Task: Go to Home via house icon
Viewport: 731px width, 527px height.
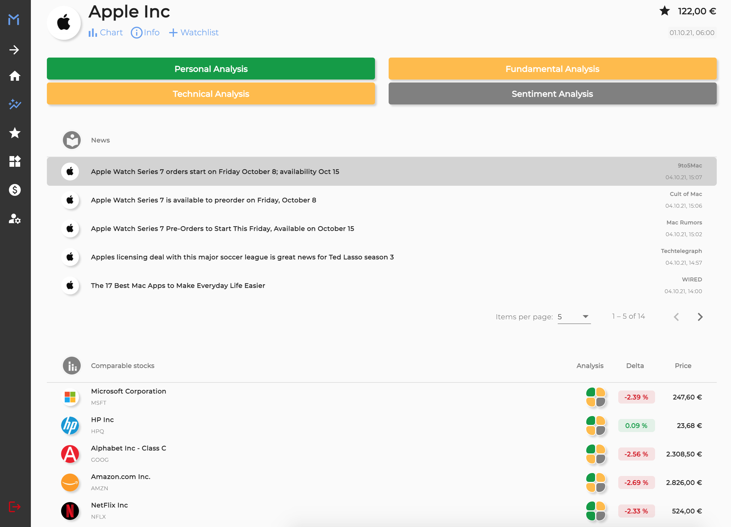Action: point(15,76)
